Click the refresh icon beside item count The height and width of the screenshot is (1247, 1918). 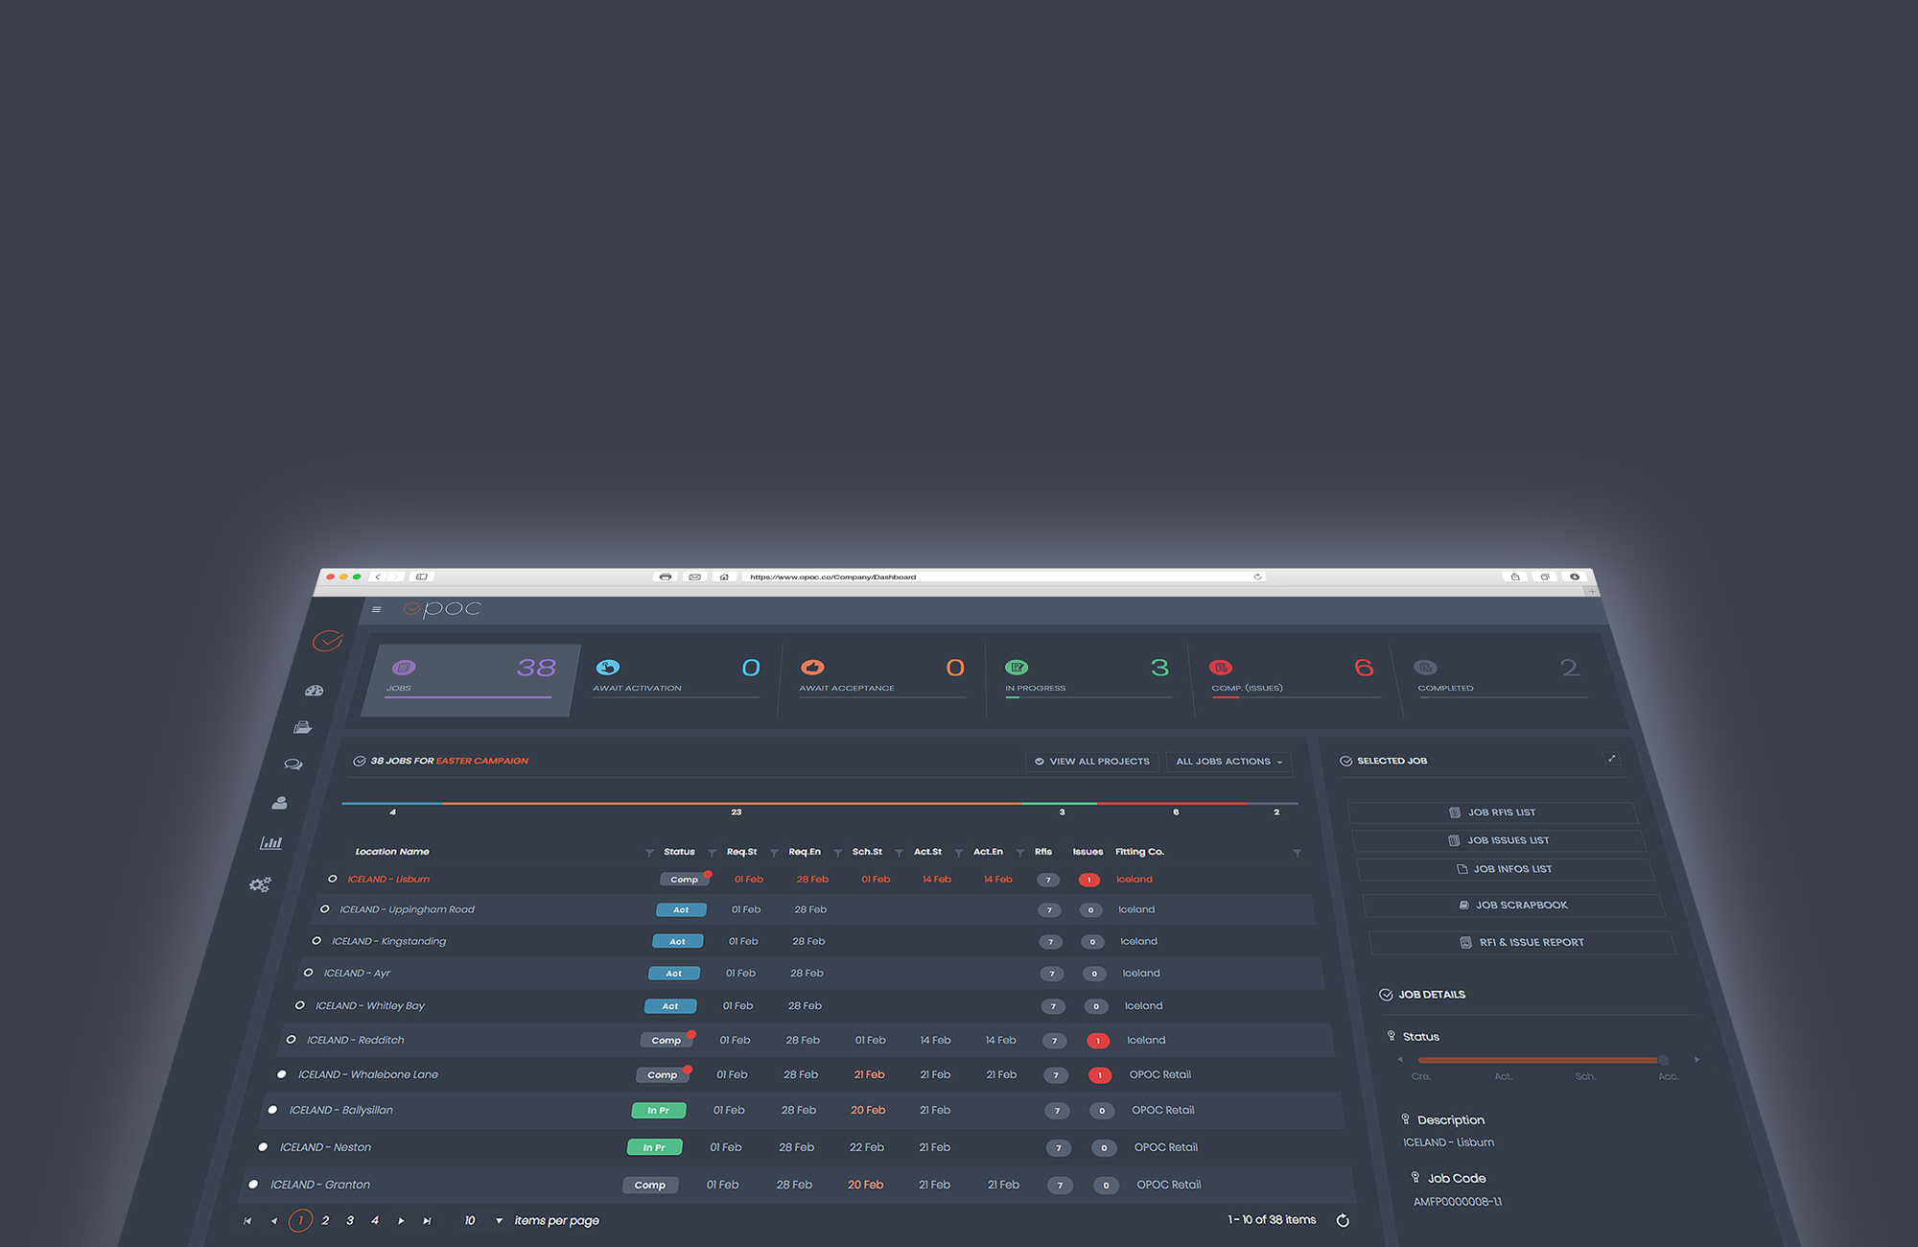pos(1343,1220)
